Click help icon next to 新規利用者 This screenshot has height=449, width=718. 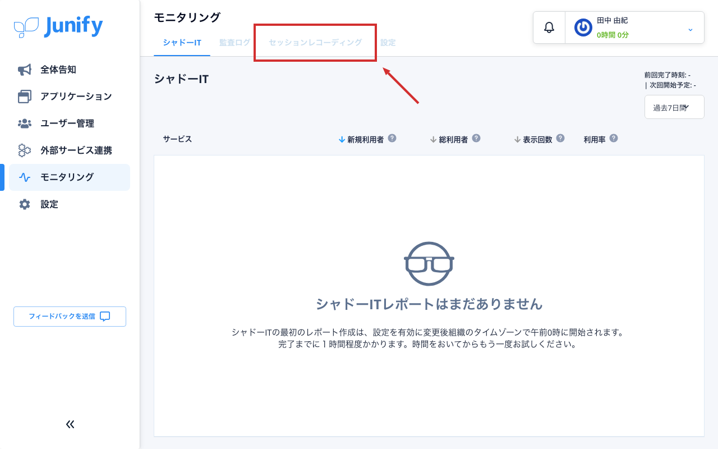pos(392,138)
